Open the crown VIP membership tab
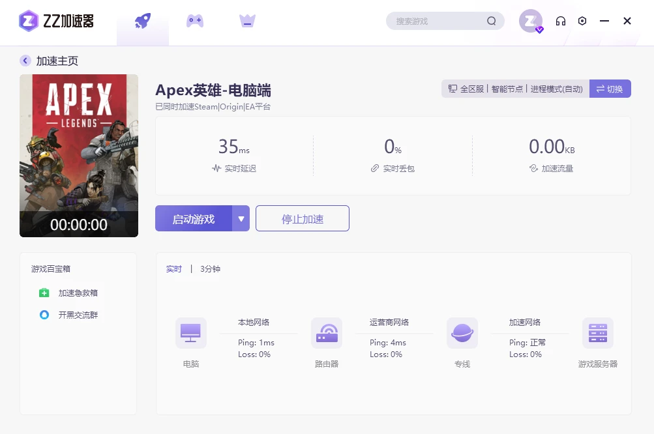This screenshot has width=654, height=434. [247, 20]
